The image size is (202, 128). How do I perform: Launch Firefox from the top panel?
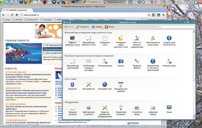tap(26, 2)
